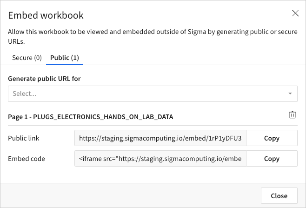This screenshot has width=306, height=208.
Task: Dismiss the Embed workbook dialog via X
Action: pyautogui.click(x=295, y=13)
